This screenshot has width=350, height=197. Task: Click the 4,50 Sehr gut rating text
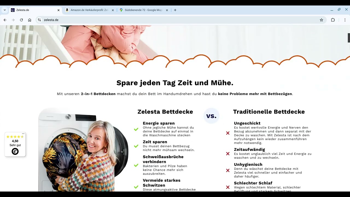point(15,143)
